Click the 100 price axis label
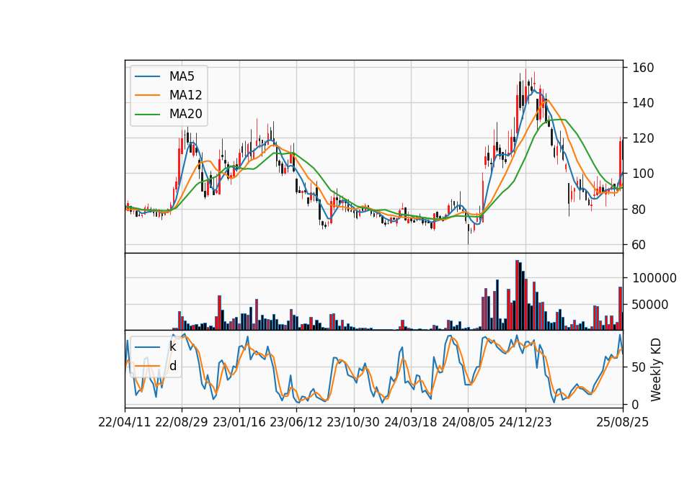Image resolution: width=692 pixels, height=497 pixels. [x=643, y=174]
